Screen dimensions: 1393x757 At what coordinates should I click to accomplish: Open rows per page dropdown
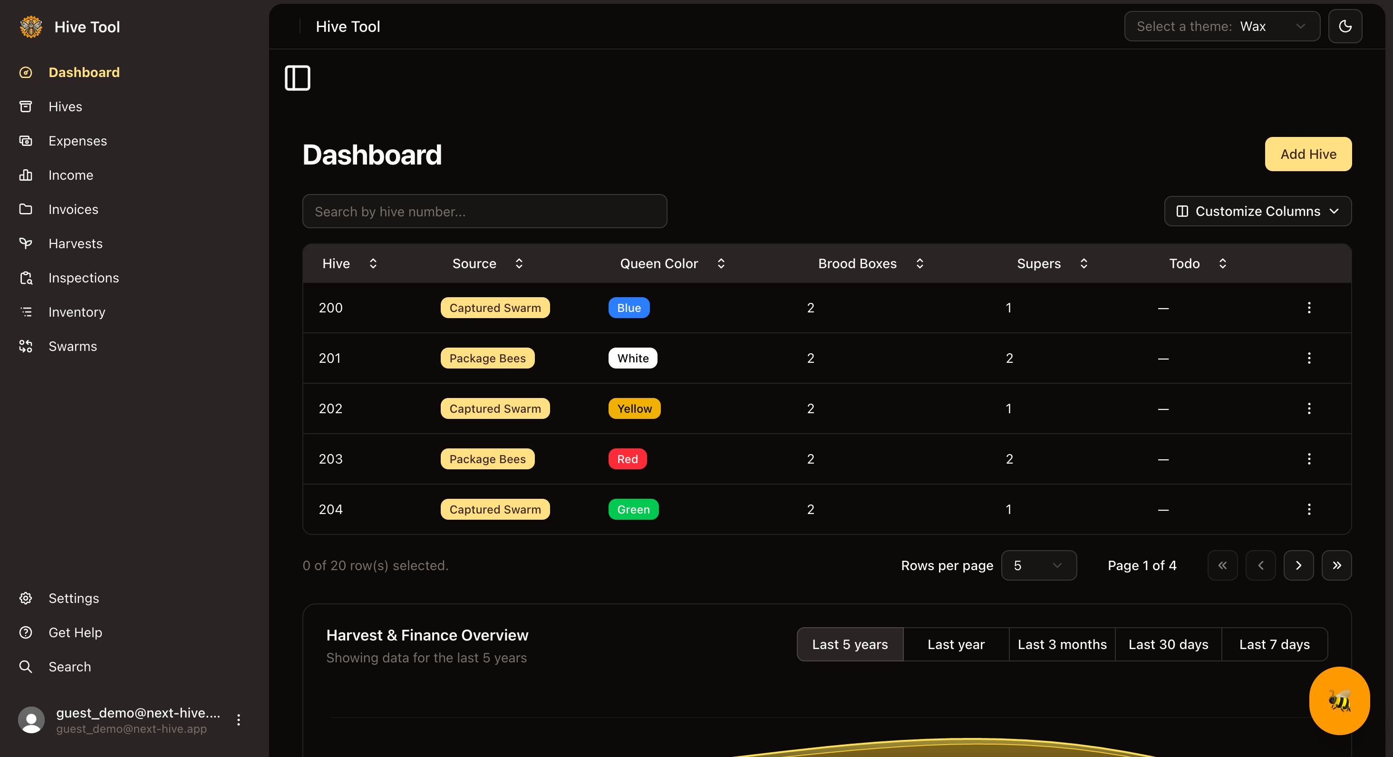[1038, 565]
